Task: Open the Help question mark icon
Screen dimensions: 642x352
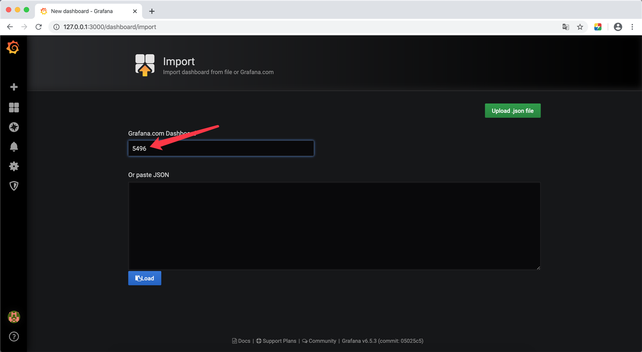Action: pyautogui.click(x=14, y=336)
